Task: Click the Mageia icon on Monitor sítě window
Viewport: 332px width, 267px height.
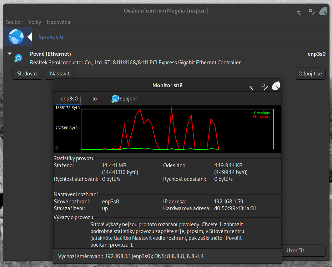Action: click(275, 86)
